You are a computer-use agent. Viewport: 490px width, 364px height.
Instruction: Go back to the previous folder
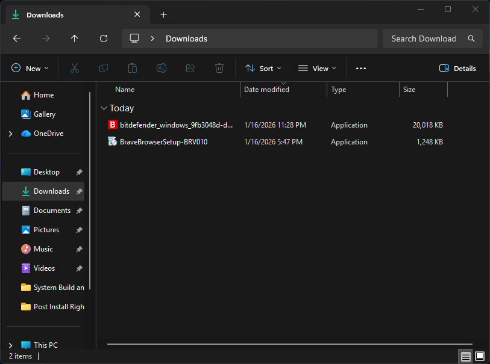[16, 39]
